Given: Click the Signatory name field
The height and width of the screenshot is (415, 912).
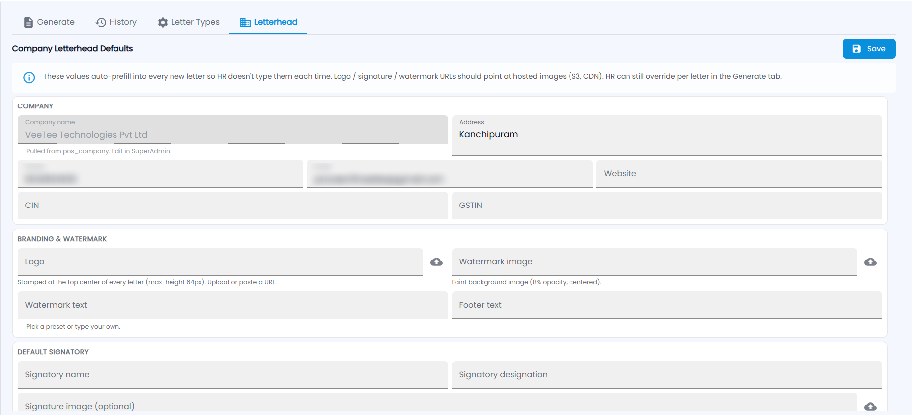Looking at the screenshot, I should 233,375.
